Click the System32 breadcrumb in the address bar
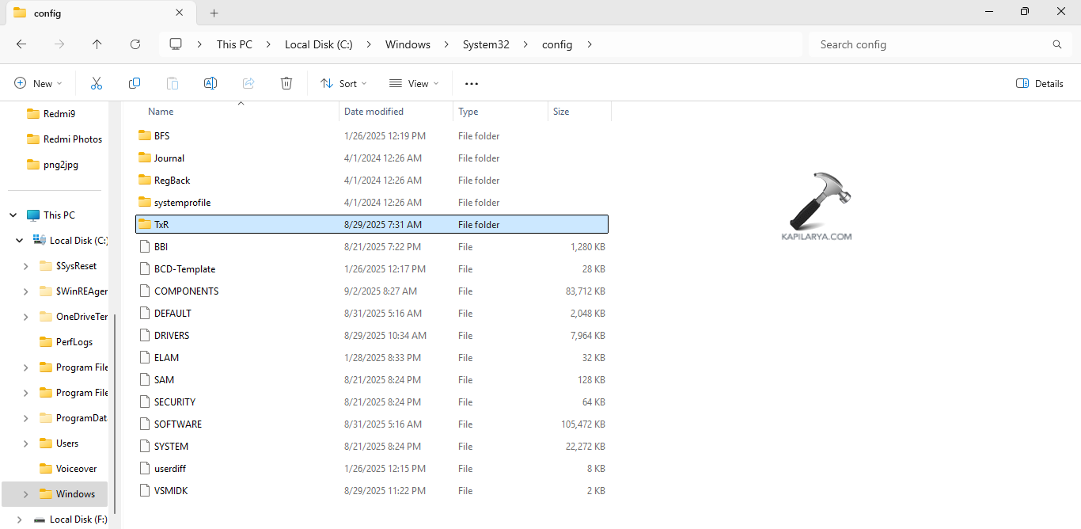Viewport: 1081px width, 529px height. (485, 44)
